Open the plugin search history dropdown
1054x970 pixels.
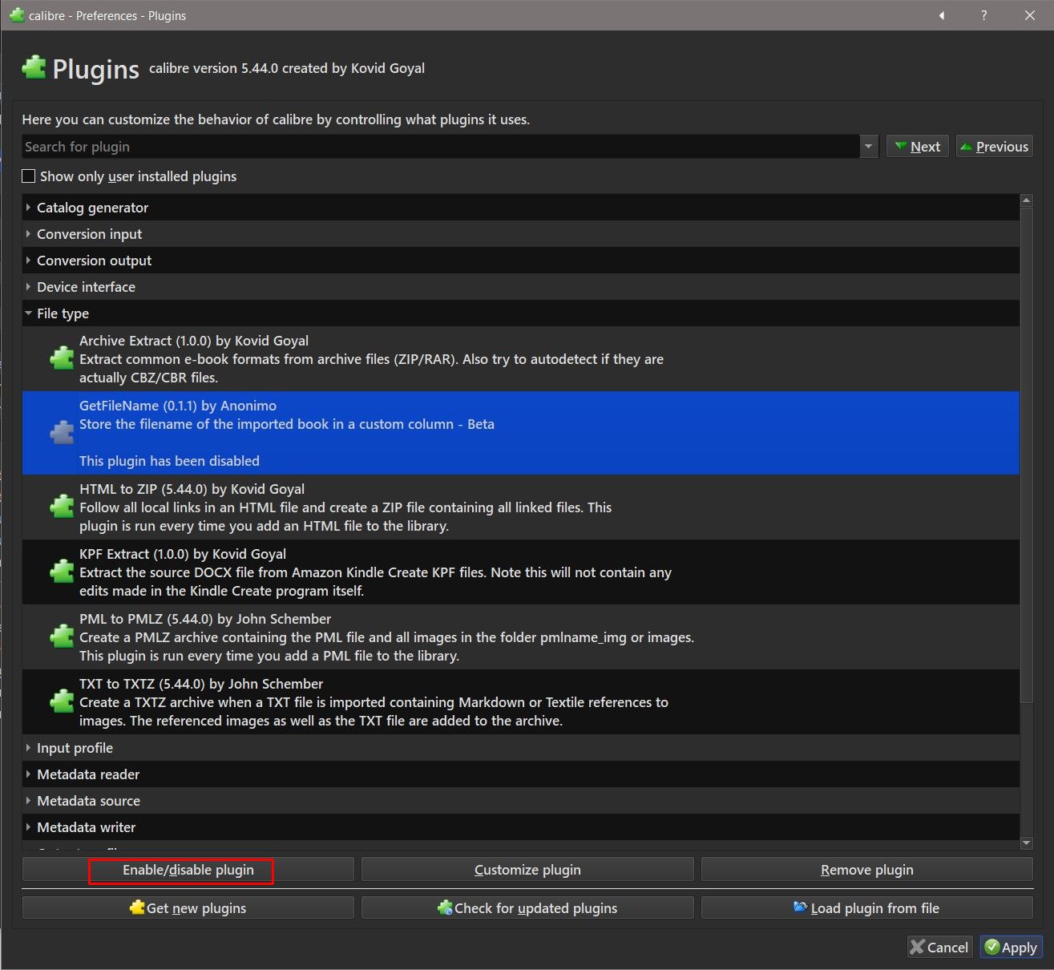point(869,147)
